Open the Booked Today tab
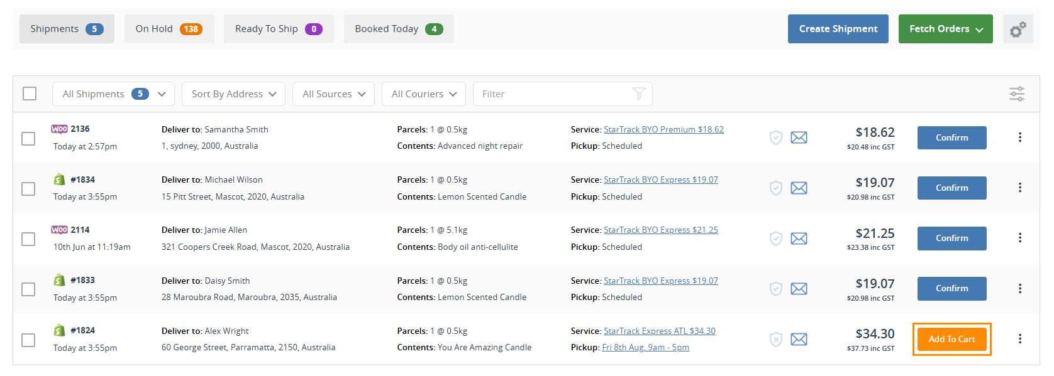The height and width of the screenshot is (376, 1054). (x=398, y=29)
